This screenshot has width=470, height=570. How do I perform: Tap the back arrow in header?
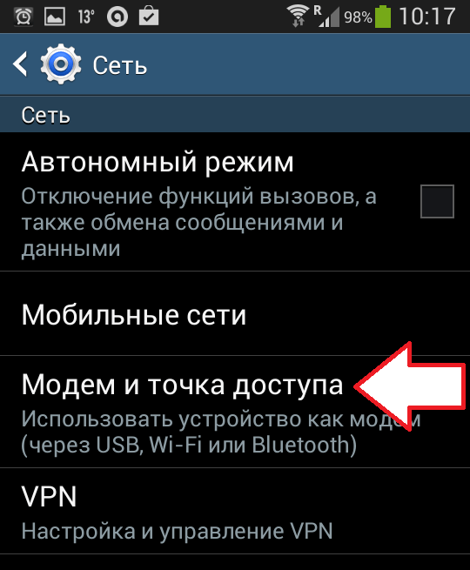(20, 64)
